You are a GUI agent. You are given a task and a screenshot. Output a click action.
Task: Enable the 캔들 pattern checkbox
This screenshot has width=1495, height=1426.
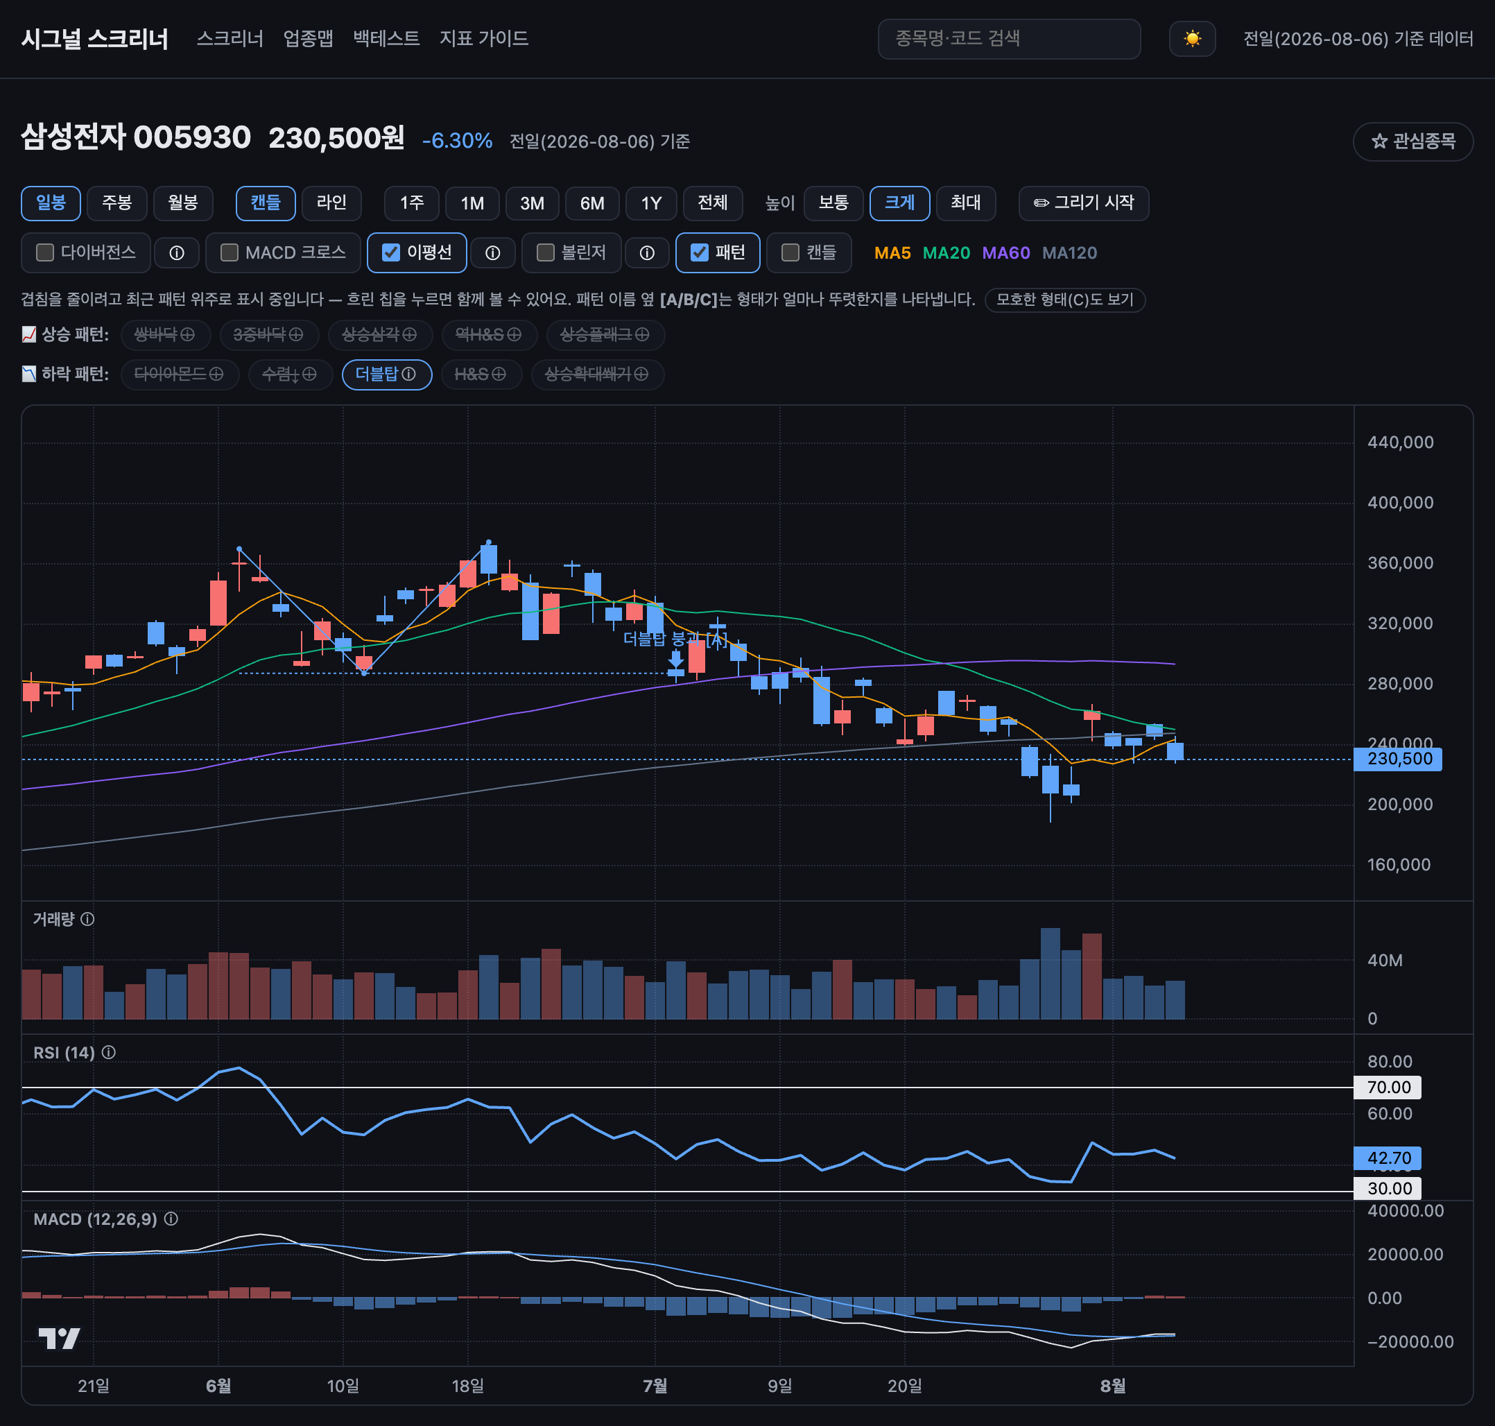click(x=790, y=252)
